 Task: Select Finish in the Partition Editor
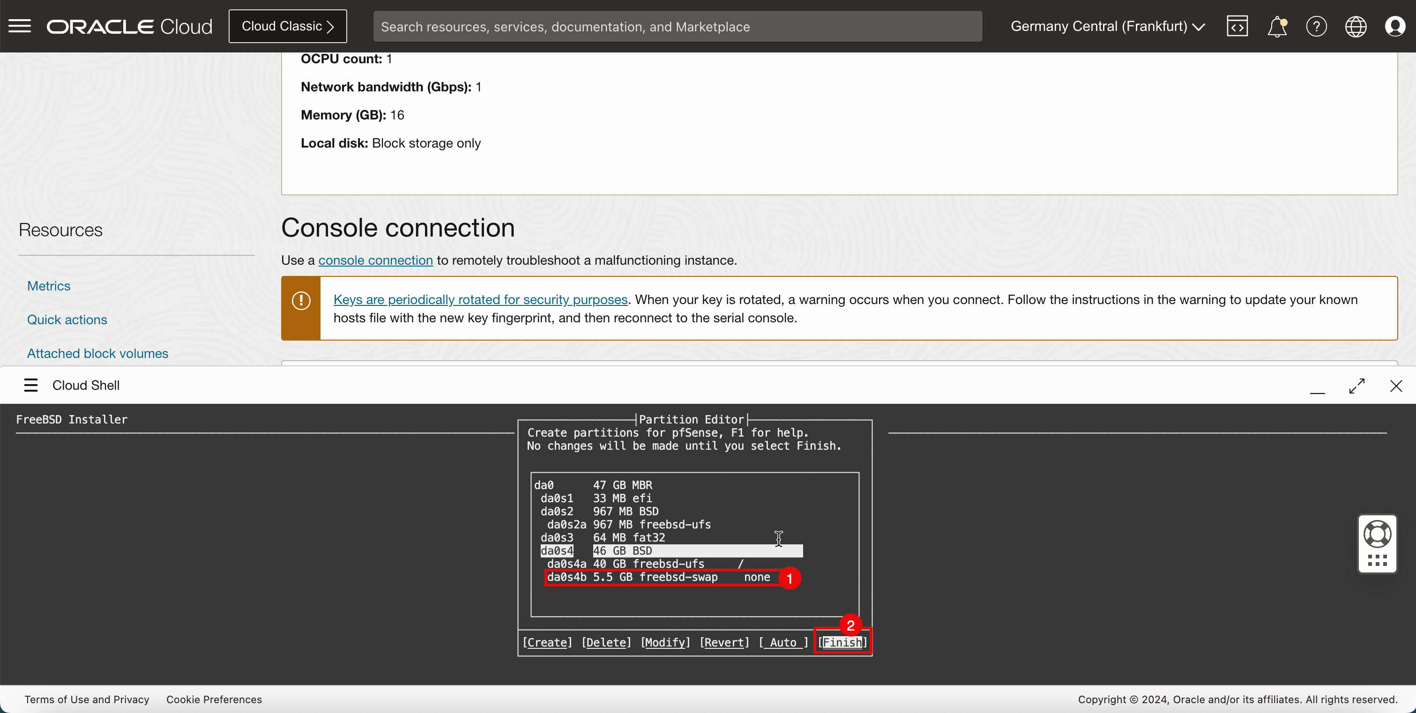click(x=842, y=642)
